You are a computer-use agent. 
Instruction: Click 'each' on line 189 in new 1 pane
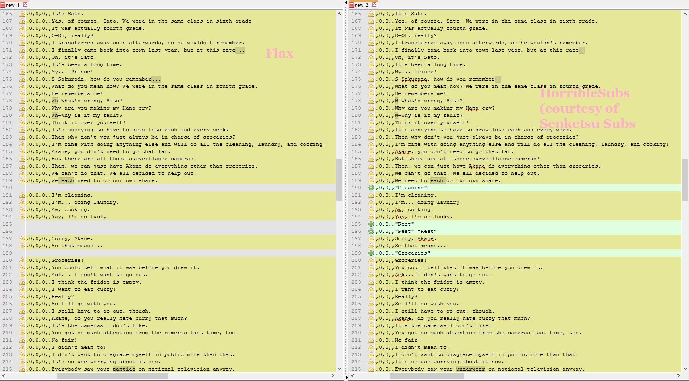click(68, 180)
